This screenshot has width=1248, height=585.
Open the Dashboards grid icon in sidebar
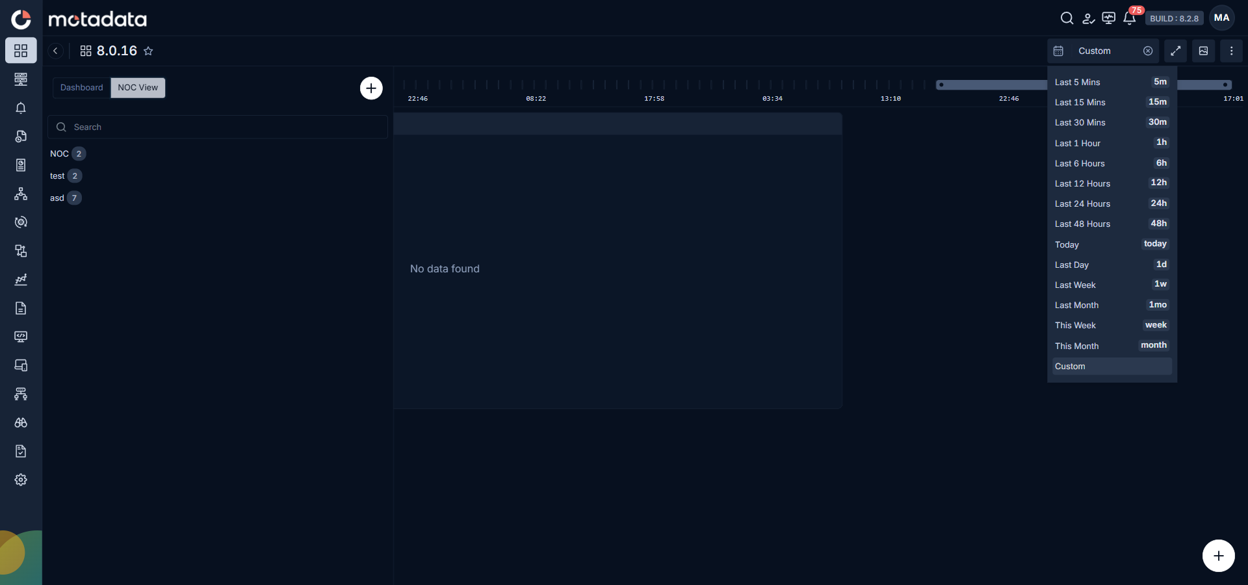tap(21, 51)
